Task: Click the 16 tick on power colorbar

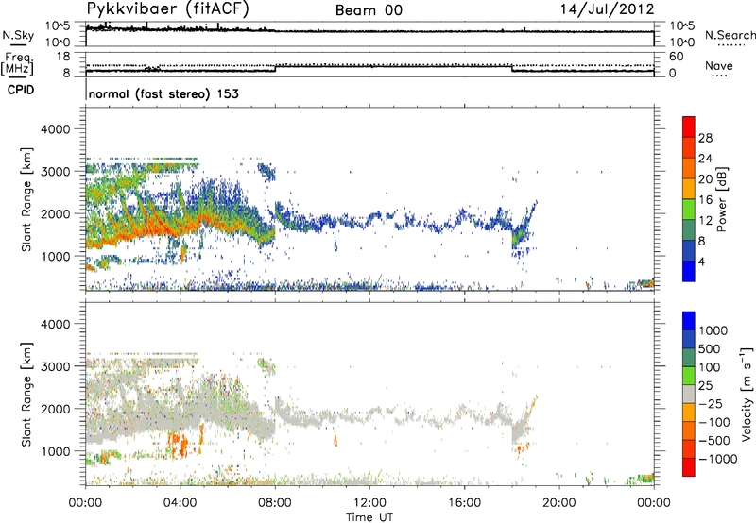Action: [705, 200]
